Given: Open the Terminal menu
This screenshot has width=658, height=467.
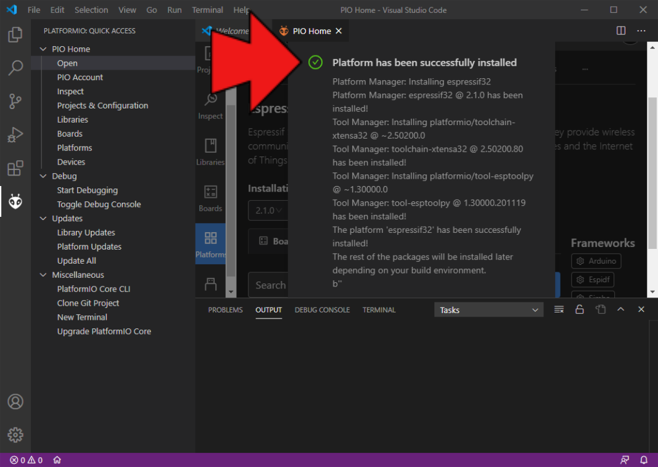Looking at the screenshot, I should pos(207,10).
